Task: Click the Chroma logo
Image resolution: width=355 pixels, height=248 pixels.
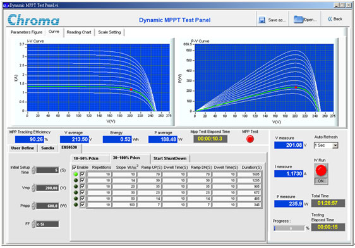Action: [33, 20]
